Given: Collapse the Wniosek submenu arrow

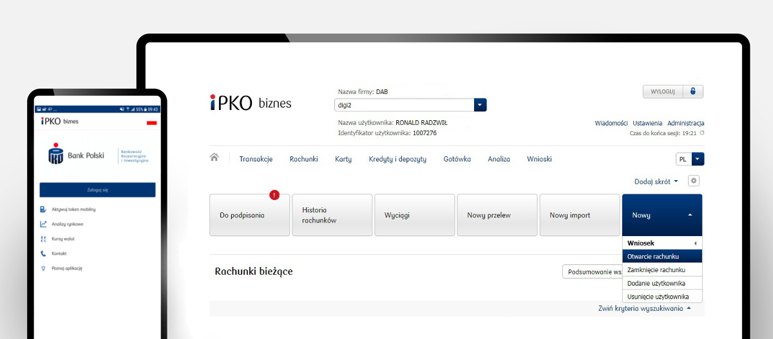Looking at the screenshot, I should [x=695, y=244].
